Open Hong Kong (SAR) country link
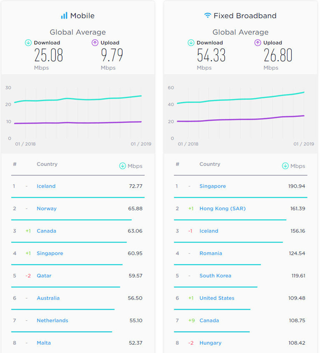 click(x=223, y=208)
